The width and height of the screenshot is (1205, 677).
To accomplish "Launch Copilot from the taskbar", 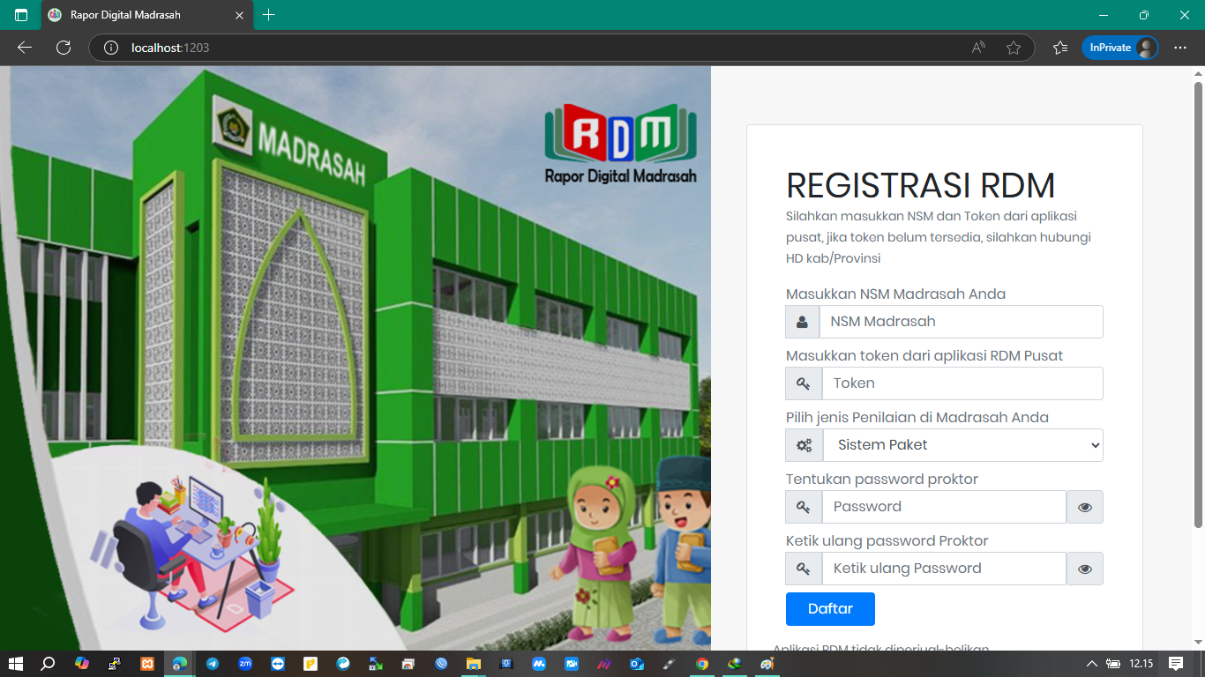I will pyautogui.click(x=82, y=663).
